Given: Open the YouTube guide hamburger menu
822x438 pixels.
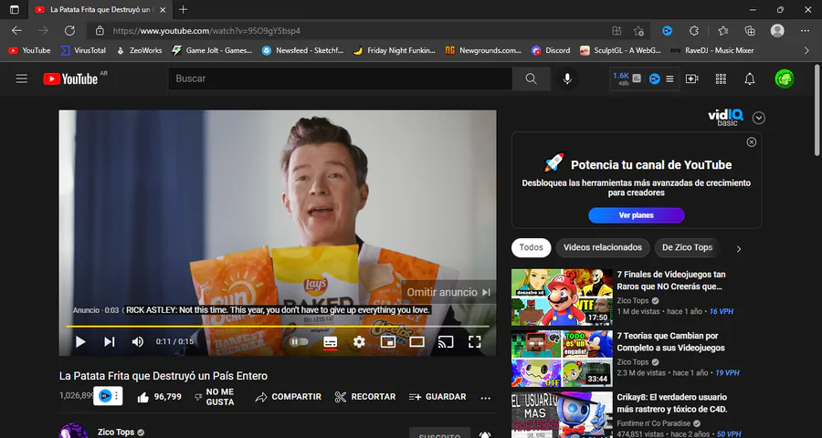Looking at the screenshot, I should (22, 78).
